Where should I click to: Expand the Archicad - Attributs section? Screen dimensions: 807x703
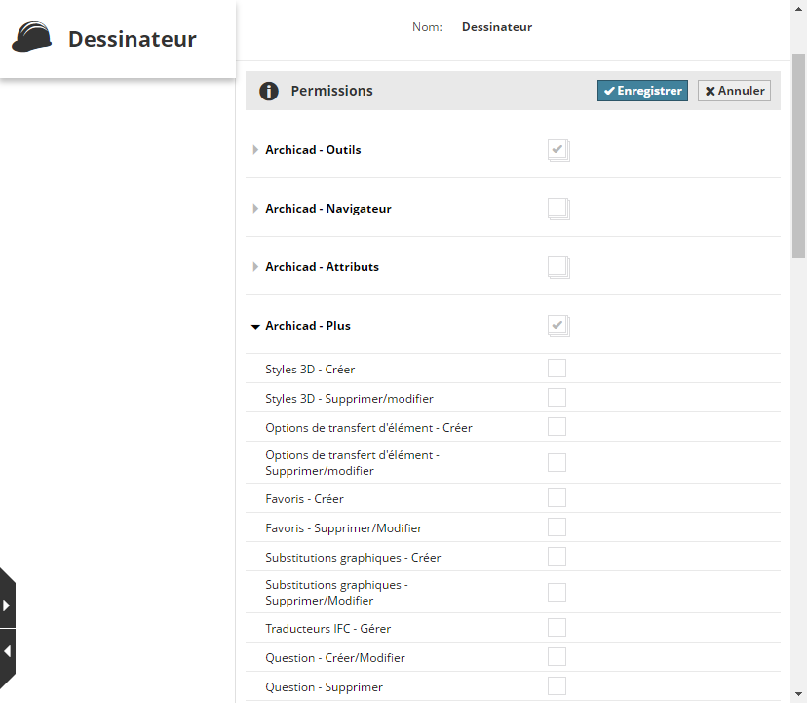255,267
